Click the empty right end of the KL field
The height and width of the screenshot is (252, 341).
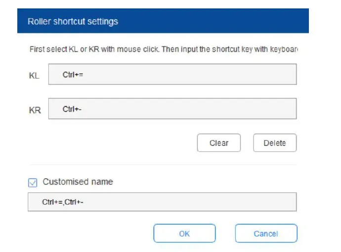point(277,75)
